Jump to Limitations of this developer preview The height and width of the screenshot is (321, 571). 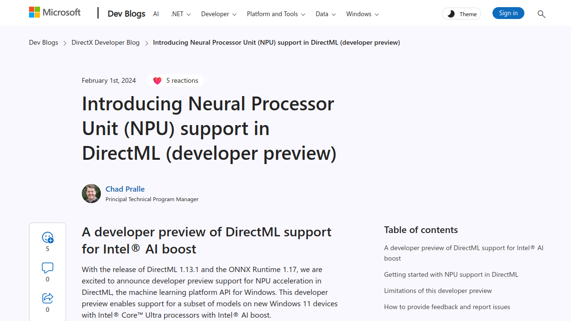click(x=438, y=291)
